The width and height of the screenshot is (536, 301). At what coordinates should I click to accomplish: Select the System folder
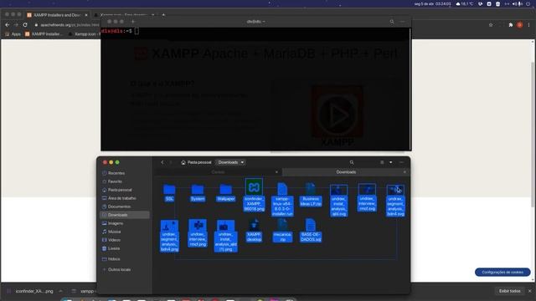(198, 193)
